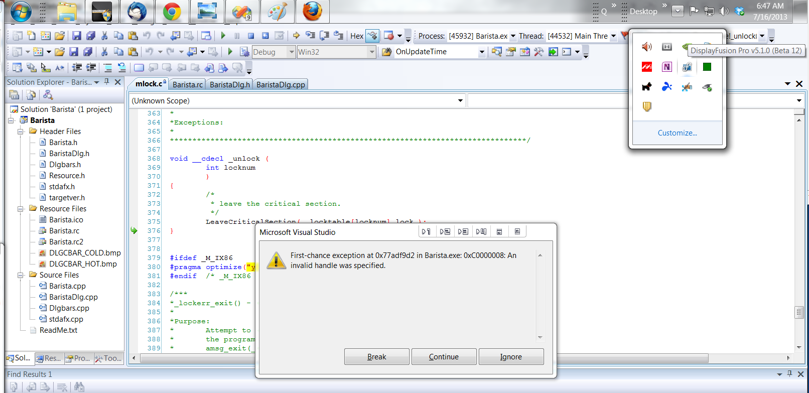Open the Win32 platform dropdown

(372, 52)
